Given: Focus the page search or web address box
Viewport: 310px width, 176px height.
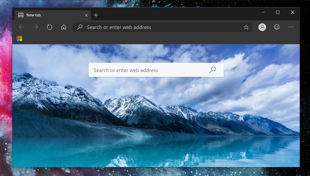Looking at the screenshot, I should (156, 70).
